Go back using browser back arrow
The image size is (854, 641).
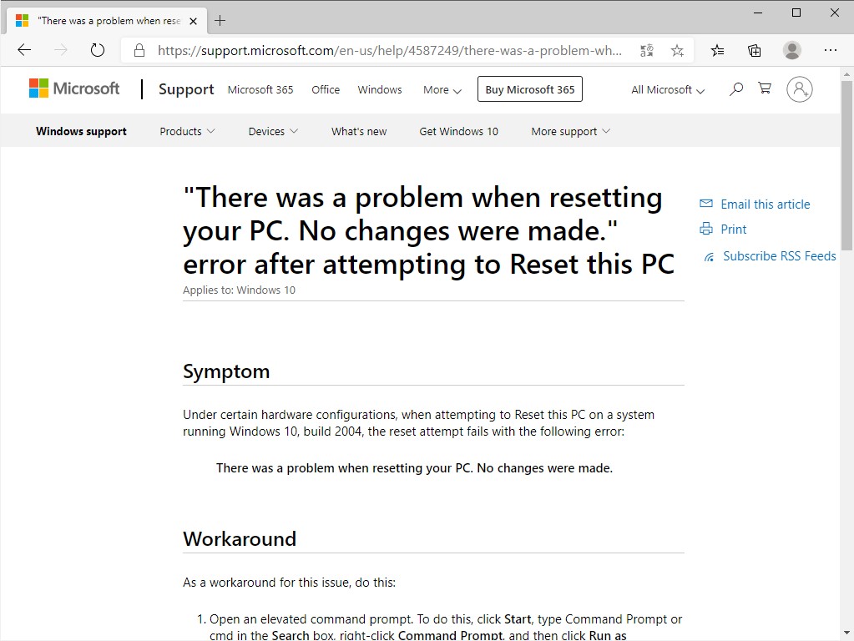coord(24,51)
